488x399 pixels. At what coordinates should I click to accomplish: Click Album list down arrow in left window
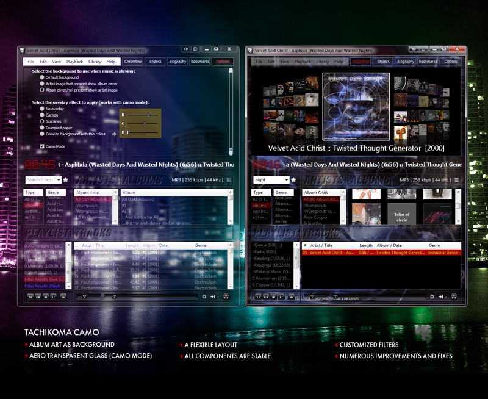pyautogui.click(x=231, y=221)
